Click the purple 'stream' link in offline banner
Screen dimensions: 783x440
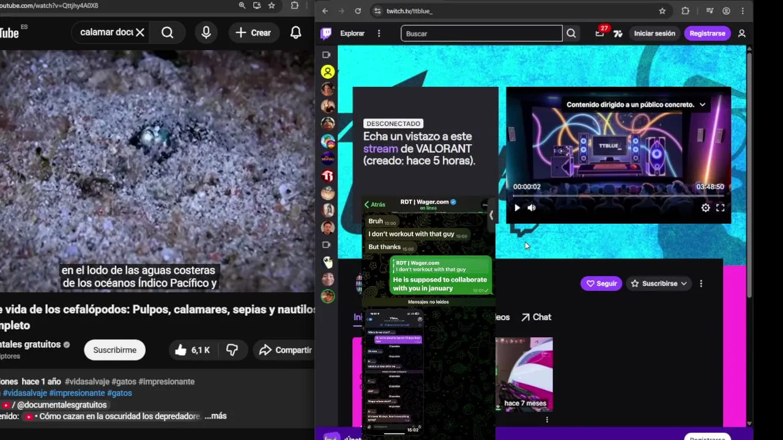tap(380, 148)
